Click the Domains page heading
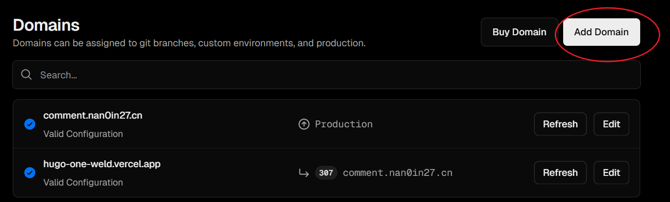This screenshot has width=670, height=202. [x=46, y=25]
